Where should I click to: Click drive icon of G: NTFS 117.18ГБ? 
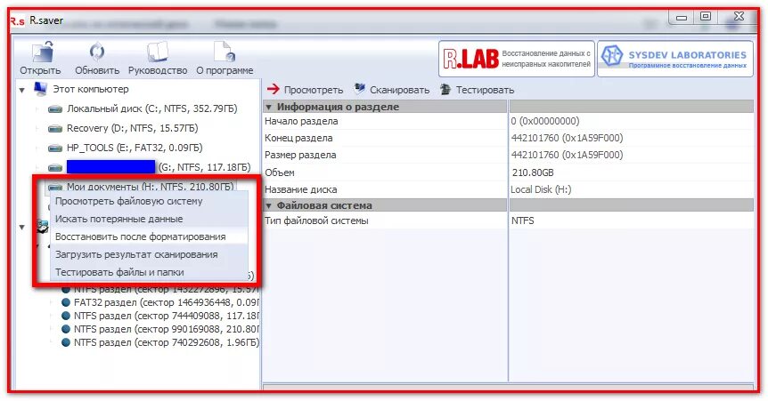pyautogui.click(x=55, y=168)
